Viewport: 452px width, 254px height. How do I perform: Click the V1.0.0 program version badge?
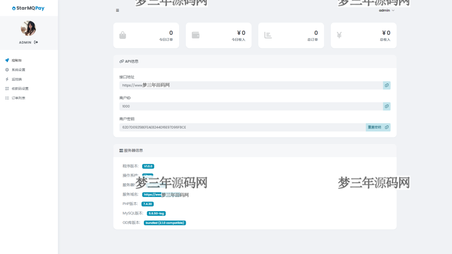point(148,166)
